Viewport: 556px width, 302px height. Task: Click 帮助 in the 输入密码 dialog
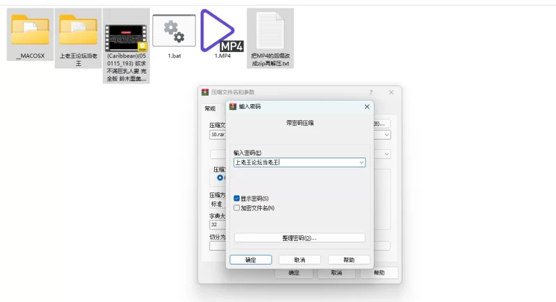click(349, 260)
